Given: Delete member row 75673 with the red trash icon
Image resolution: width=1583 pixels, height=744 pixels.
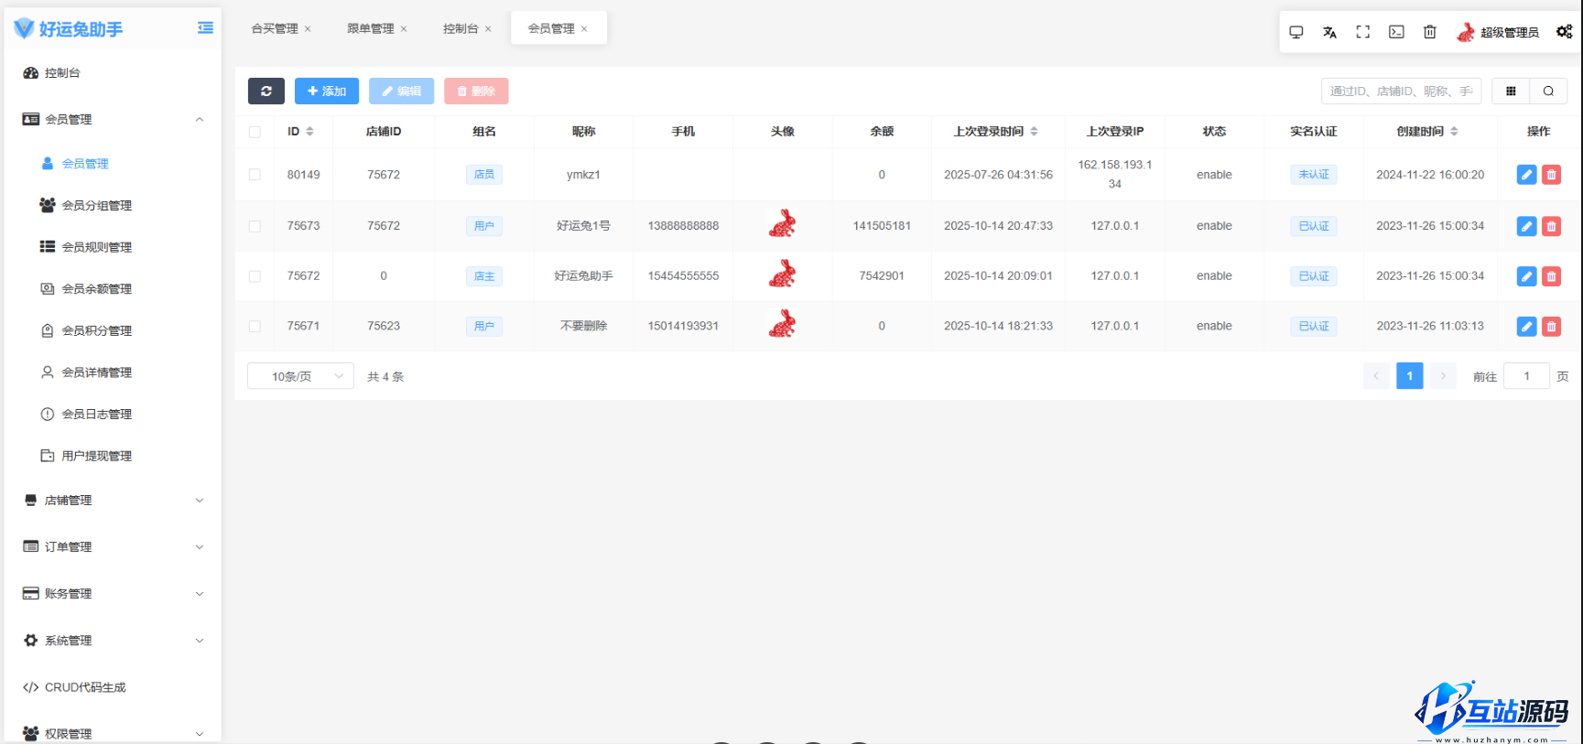Looking at the screenshot, I should click(x=1551, y=226).
